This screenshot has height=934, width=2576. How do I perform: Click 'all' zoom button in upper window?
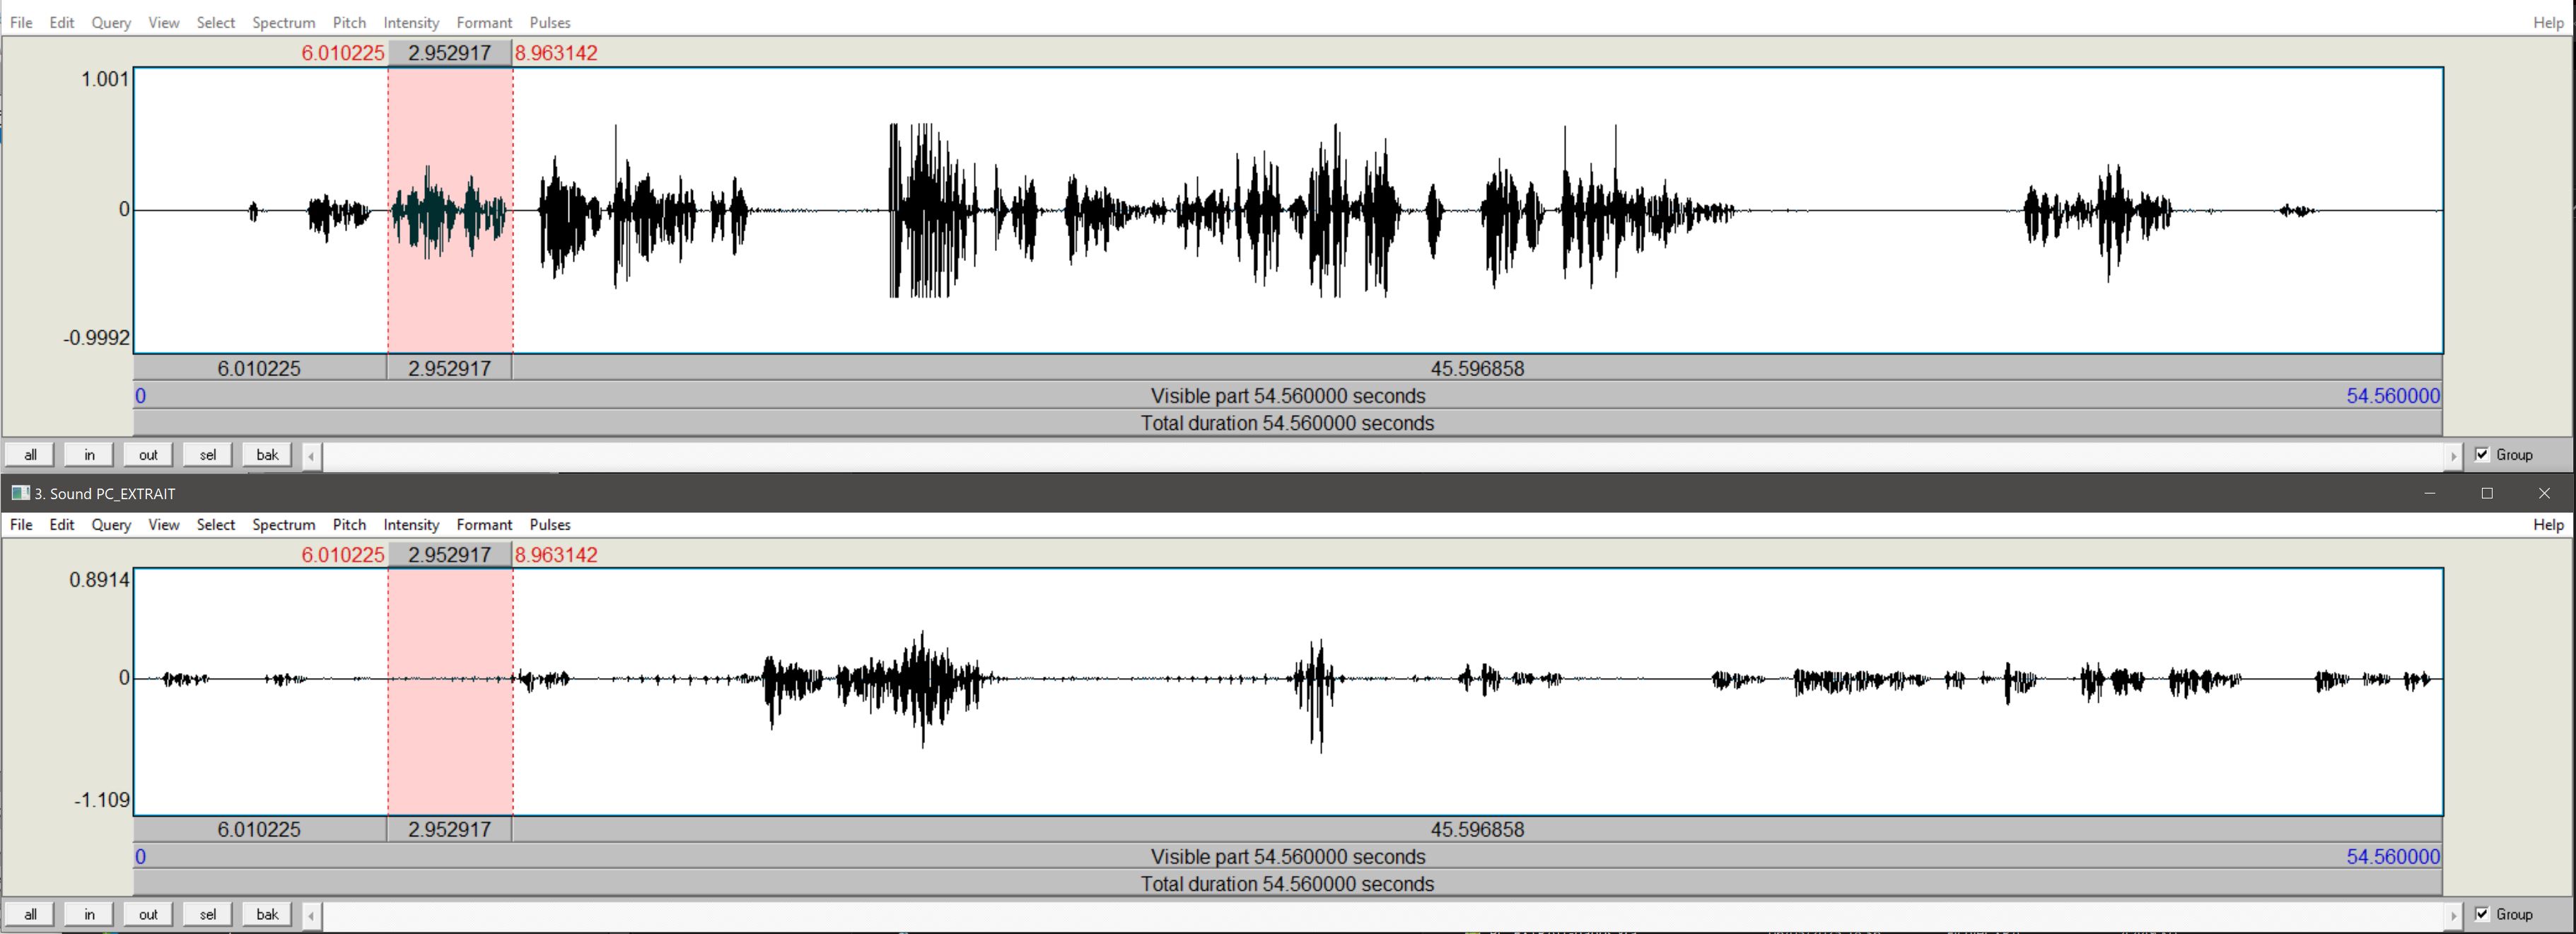(30, 455)
